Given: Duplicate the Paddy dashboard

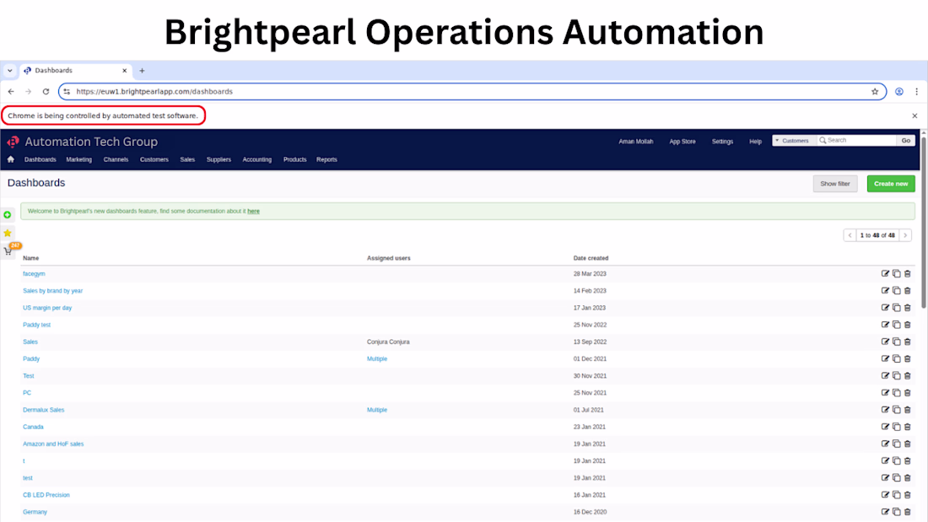Looking at the screenshot, I should point(897,358).
